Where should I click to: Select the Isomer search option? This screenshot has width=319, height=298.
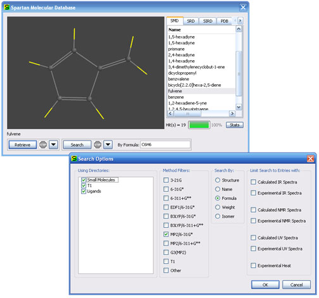tap(218, 216)
